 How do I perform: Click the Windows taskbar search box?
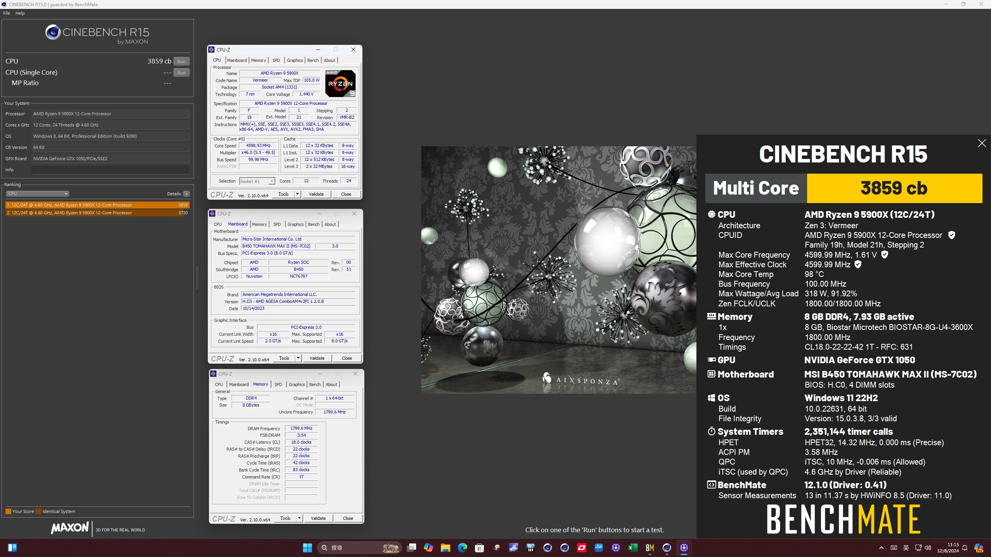(x=360, y=548)
